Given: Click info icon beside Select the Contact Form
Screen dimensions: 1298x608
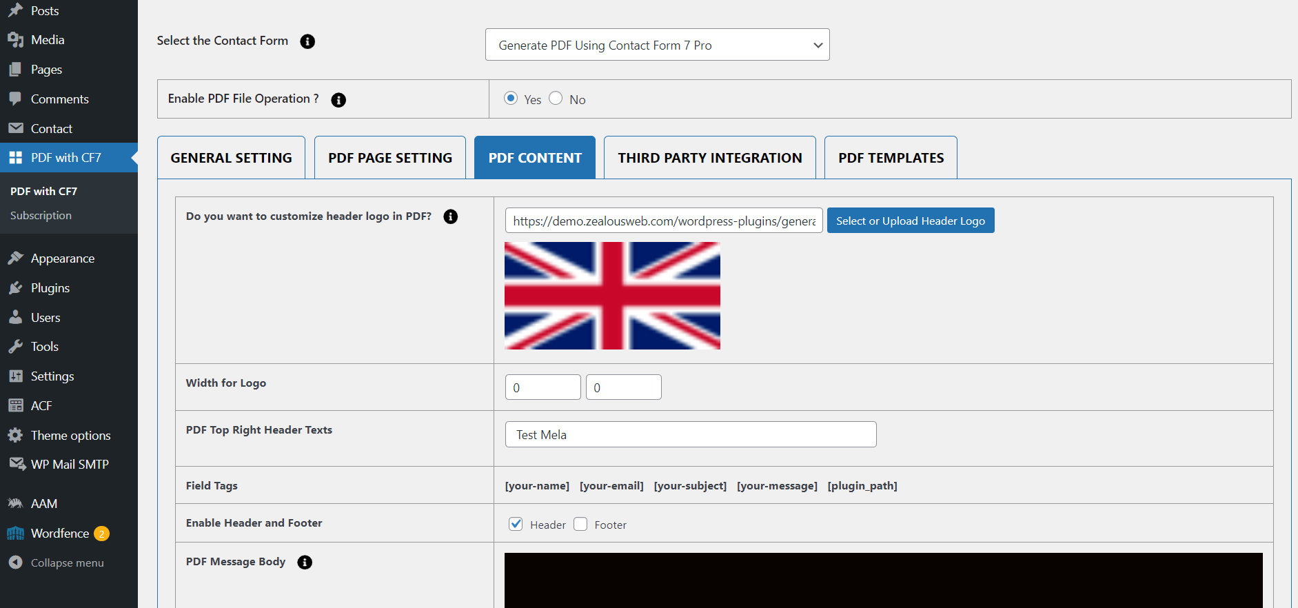Looking at the screenshot, I should coord(307,41).
